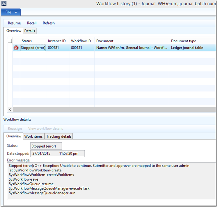Switch to the upper Details tab

click(30, 31)
